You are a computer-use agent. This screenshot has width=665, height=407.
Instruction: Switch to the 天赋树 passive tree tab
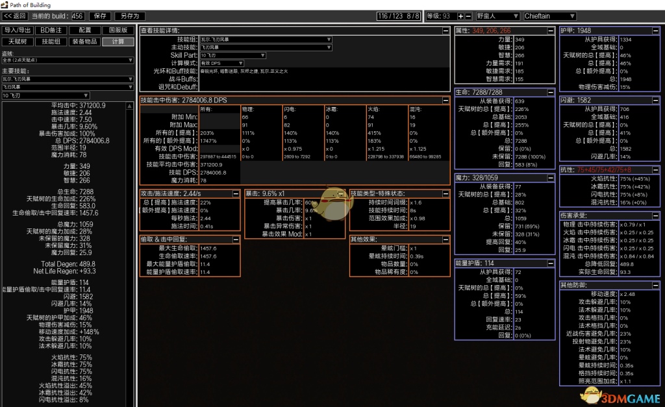(18, 42)
